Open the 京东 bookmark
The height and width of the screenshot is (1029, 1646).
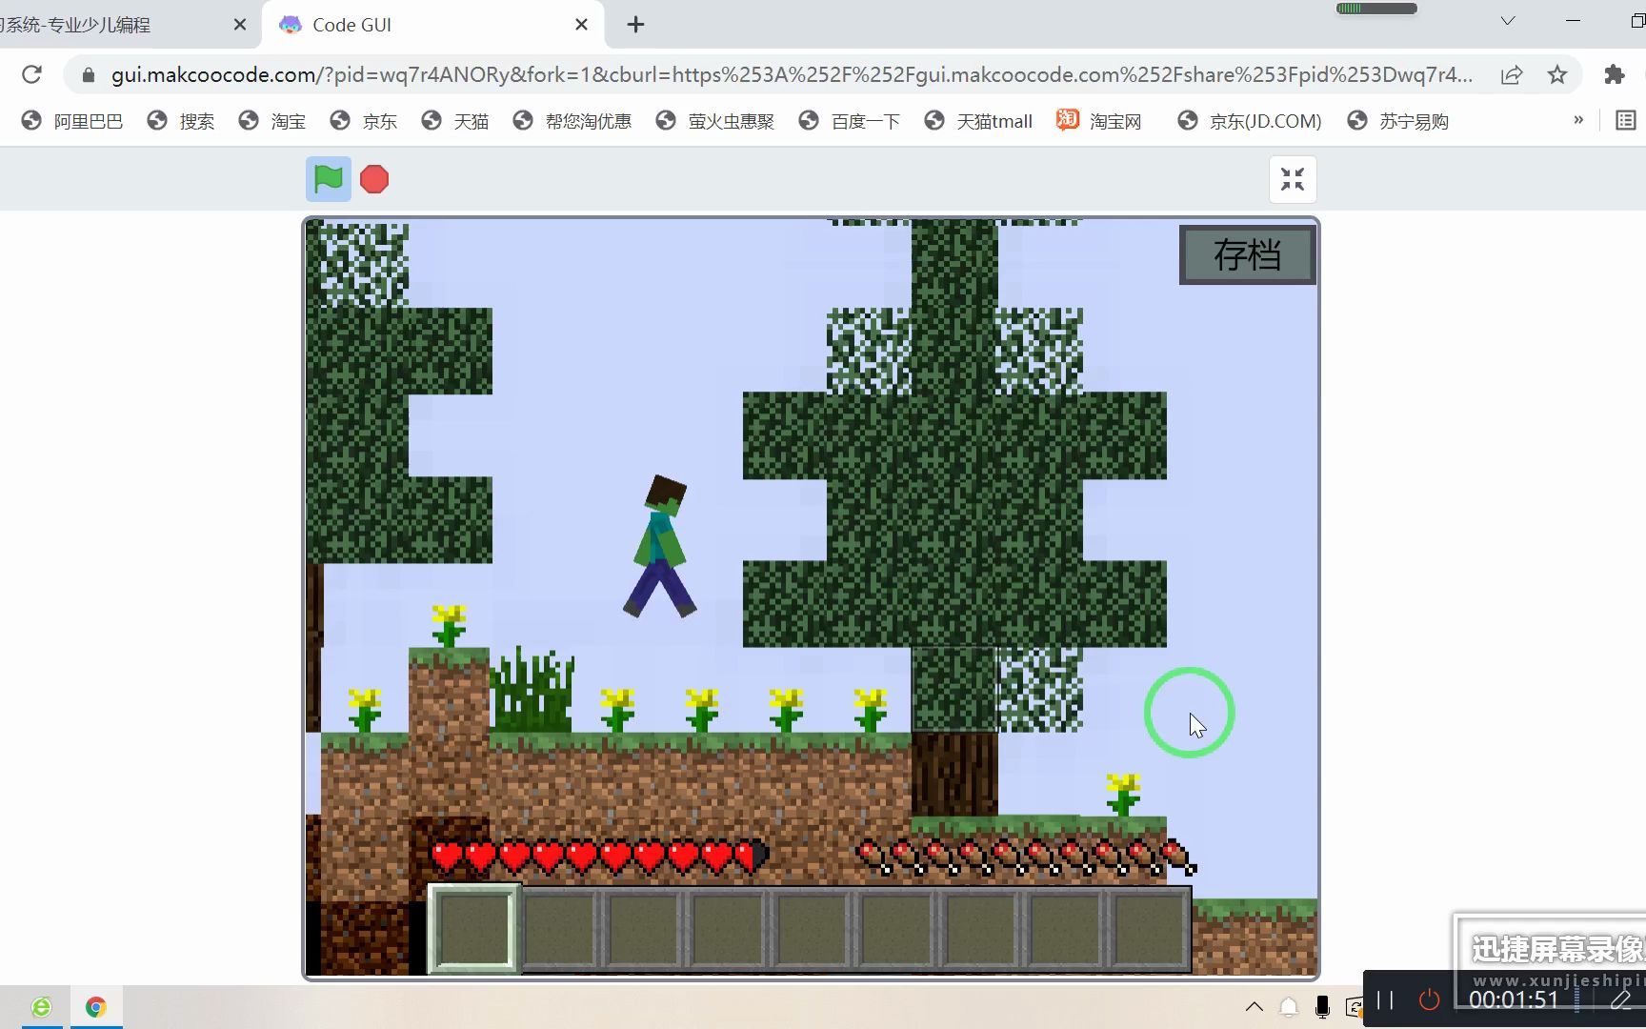(364, 121)
